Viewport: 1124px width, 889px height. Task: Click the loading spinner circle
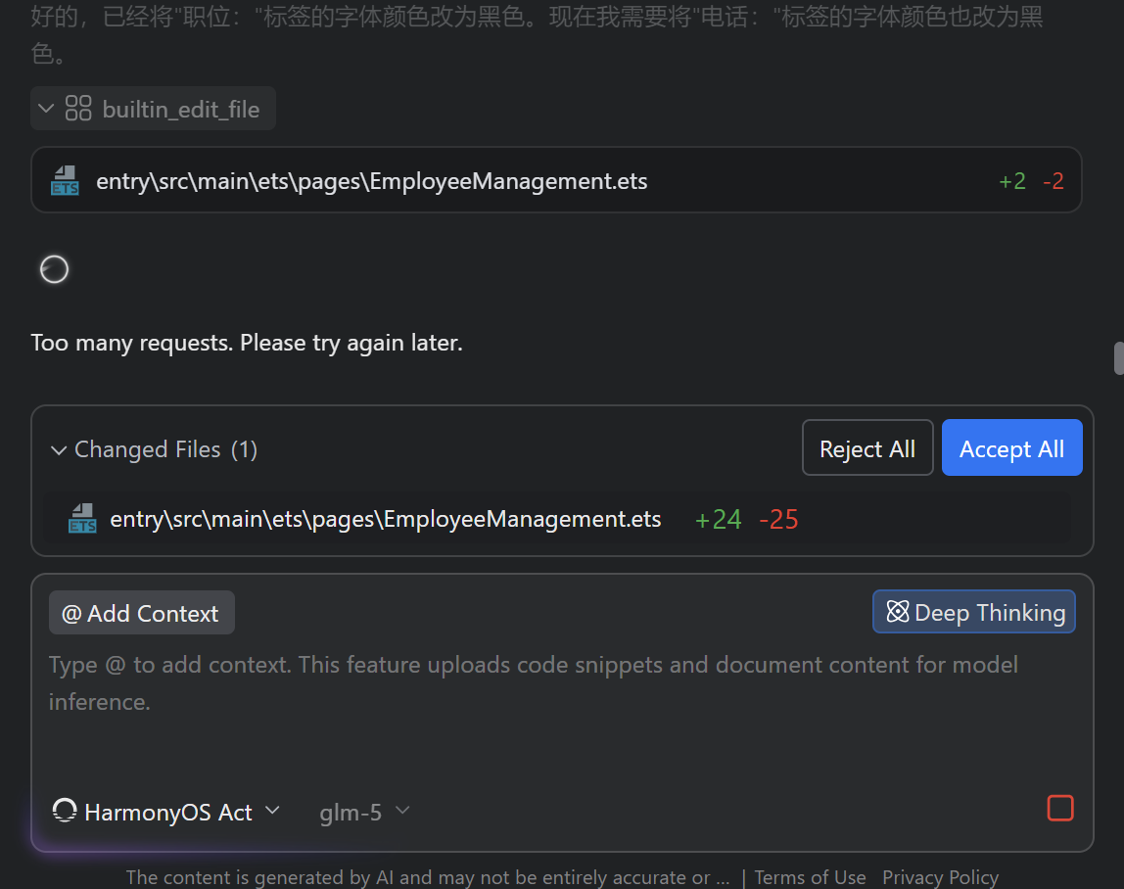pos(54,269)
